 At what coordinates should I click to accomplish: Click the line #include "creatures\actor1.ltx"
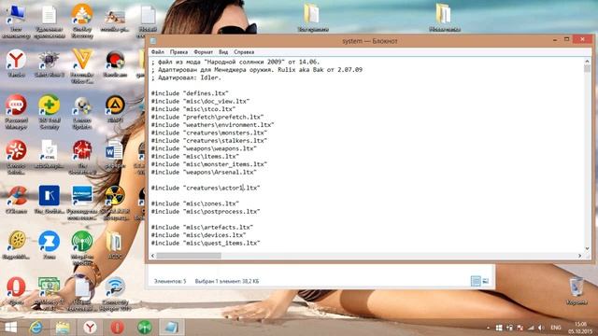point(206,188)
